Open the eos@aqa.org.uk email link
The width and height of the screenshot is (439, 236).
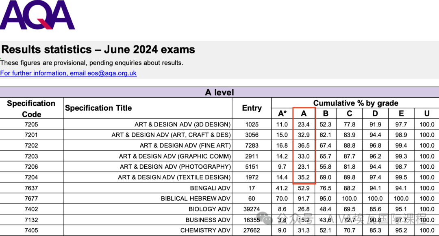68,73
